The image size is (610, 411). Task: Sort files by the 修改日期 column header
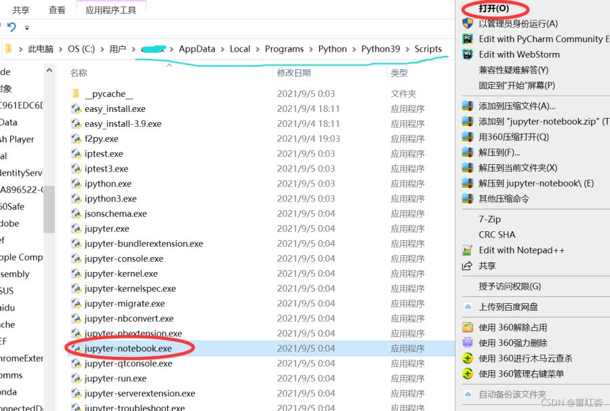(x=293, y=73)
